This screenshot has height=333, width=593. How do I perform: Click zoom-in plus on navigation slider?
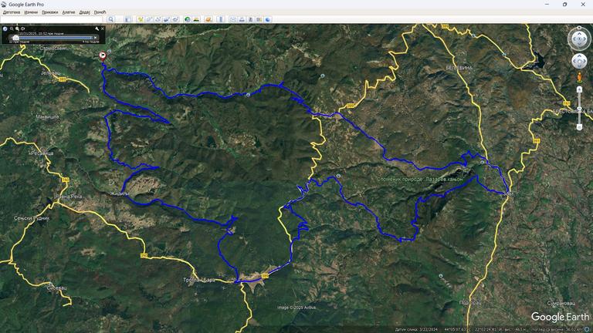coord(579,89)
